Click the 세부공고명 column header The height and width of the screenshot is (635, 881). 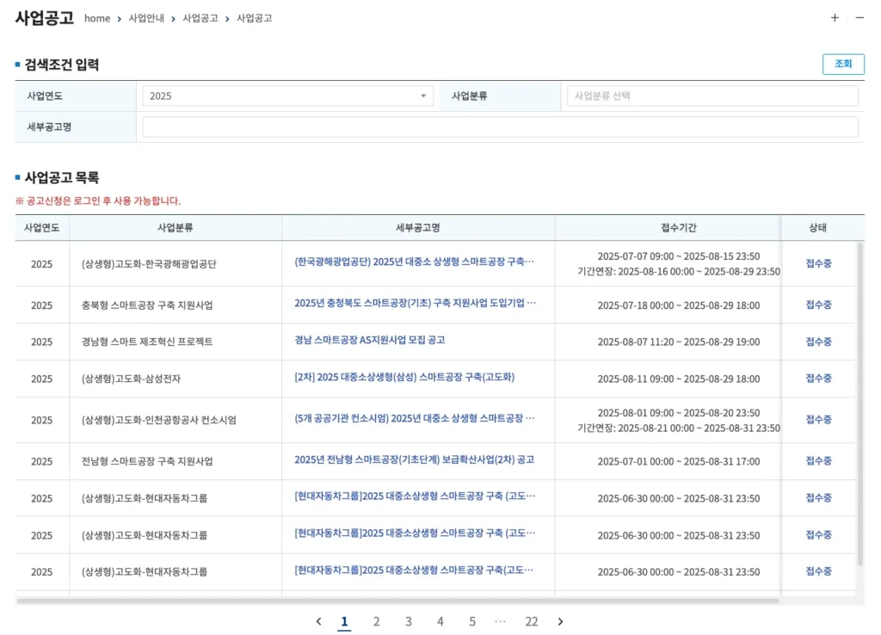coord(418,228)
